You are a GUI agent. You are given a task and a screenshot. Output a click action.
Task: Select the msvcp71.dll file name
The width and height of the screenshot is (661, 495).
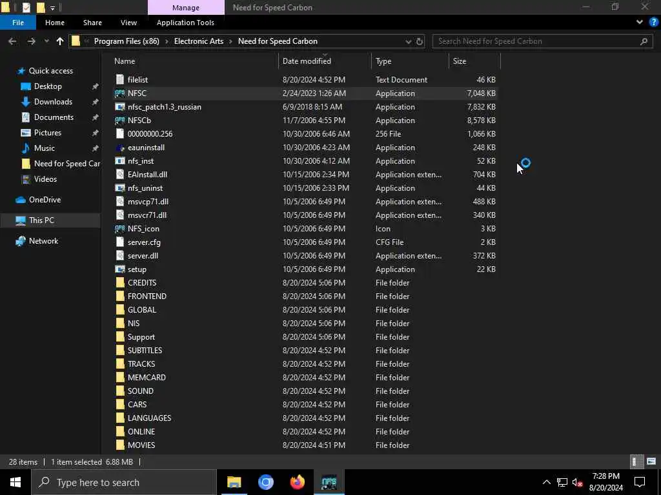coord(148,202)
